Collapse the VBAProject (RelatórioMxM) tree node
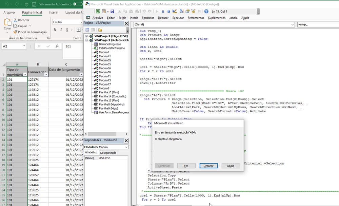339x206 pixels. [x=87, y=40]
